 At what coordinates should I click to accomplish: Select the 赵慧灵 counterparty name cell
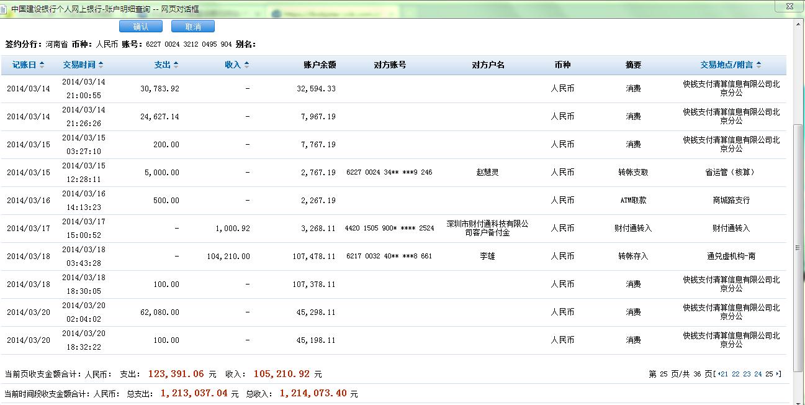click(487, 173)
